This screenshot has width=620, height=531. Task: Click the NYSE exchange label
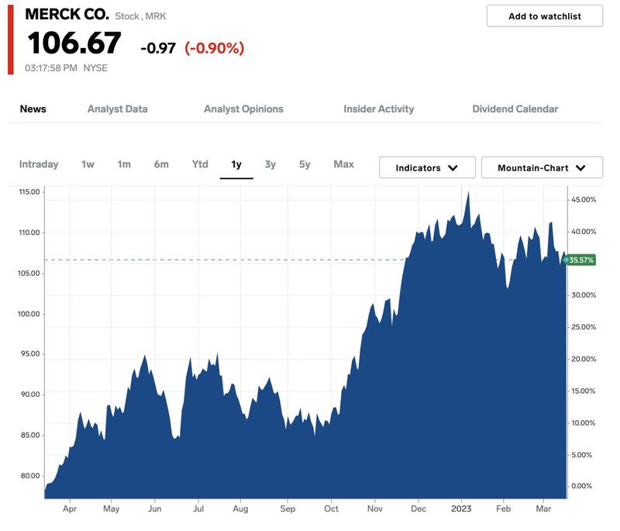pyautogui.click(x=95, y=68)
